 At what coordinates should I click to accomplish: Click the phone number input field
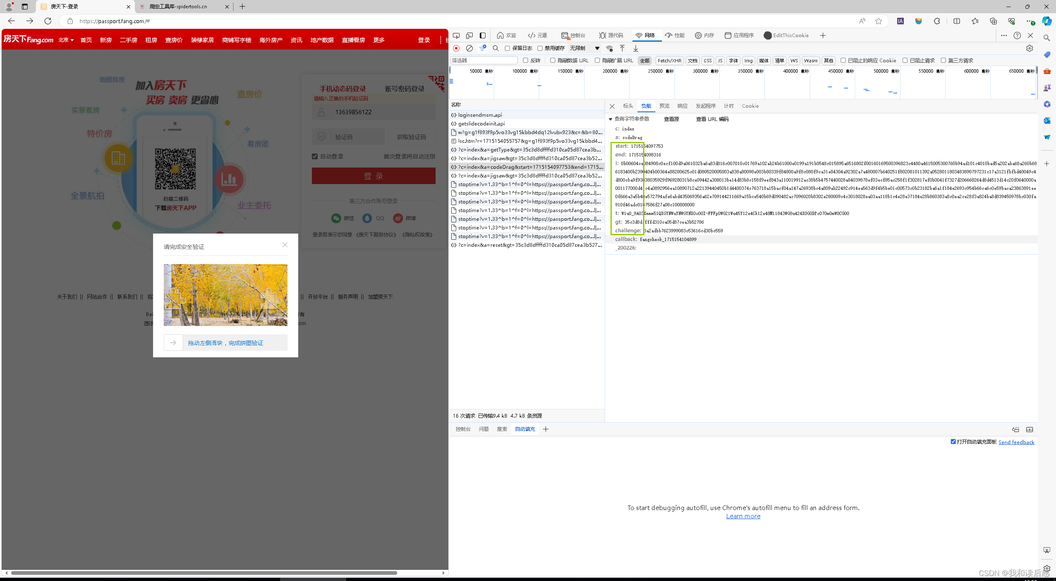374,112
